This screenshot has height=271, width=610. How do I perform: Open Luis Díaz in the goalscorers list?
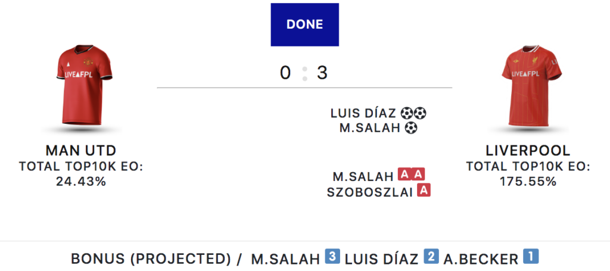coord(363,113)
